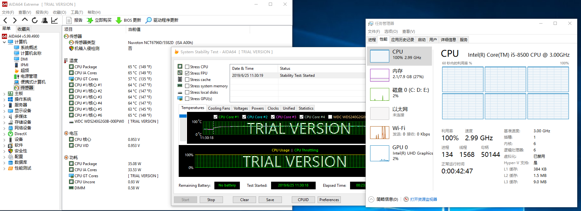Toggle CPU Core #1 graph checkbox
Screen dimensions: 581x211
(216, 117)
